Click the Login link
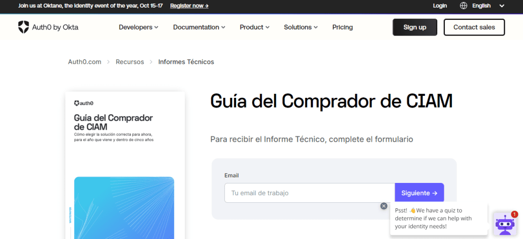Viewport: 523px width, 239px height. tap(440, 6)
